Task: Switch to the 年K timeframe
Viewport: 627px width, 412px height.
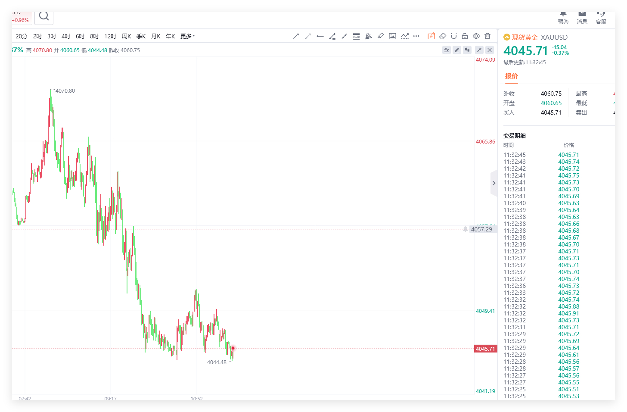Action: 171,36
